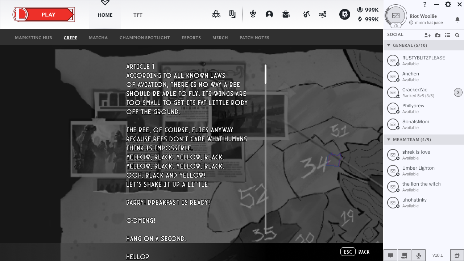Search friends with the magnifier icon
Viewport: 464px width, 261px height.
(x=457, y=35)
